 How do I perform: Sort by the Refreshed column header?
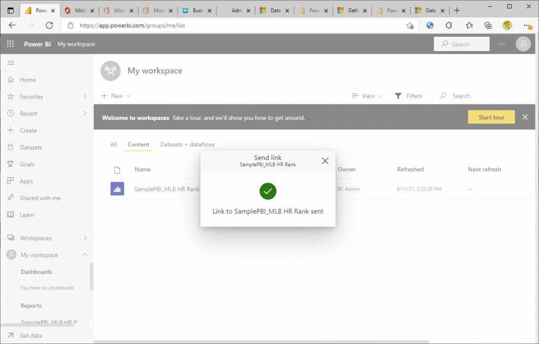pyautogui.click(x=411, y=169)
